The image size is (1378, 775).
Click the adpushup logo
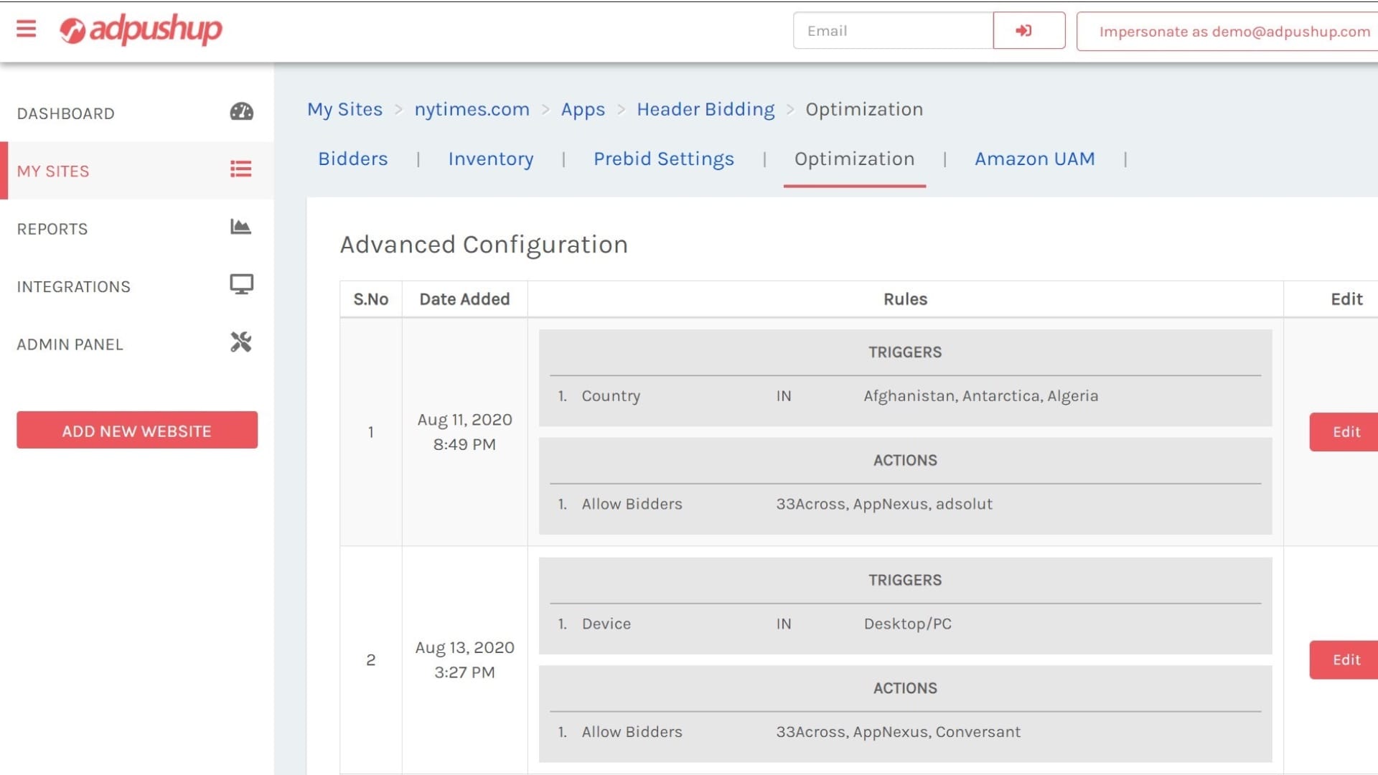tap(141, 29)
